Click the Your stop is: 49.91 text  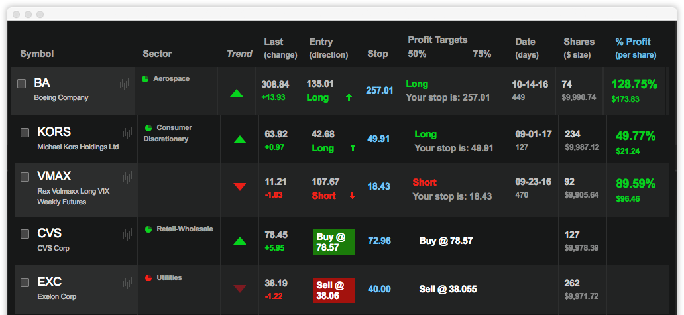(453, 149)
